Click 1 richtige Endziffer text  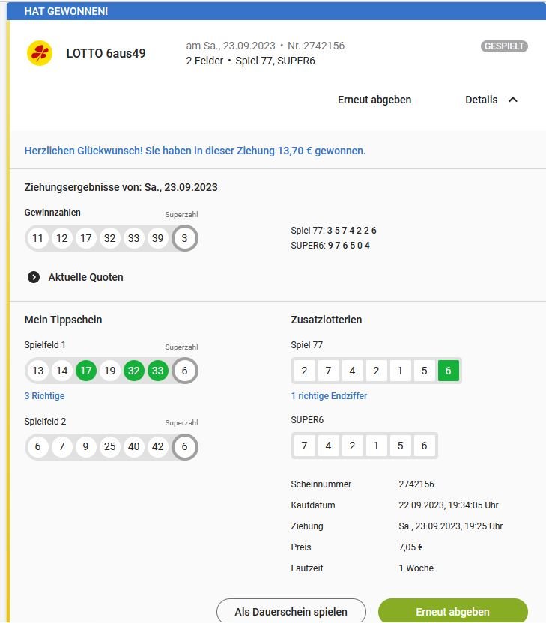329,395
